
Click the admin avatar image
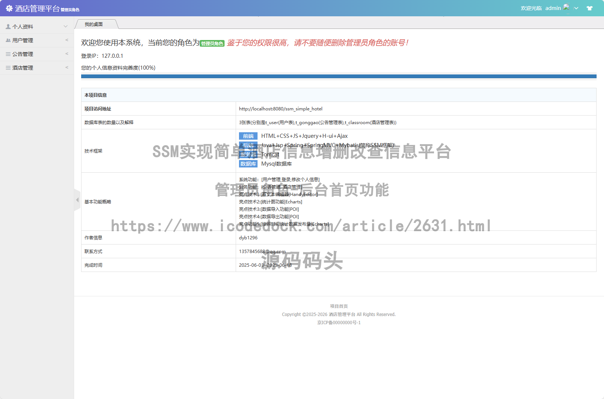[x=566, y=7]
